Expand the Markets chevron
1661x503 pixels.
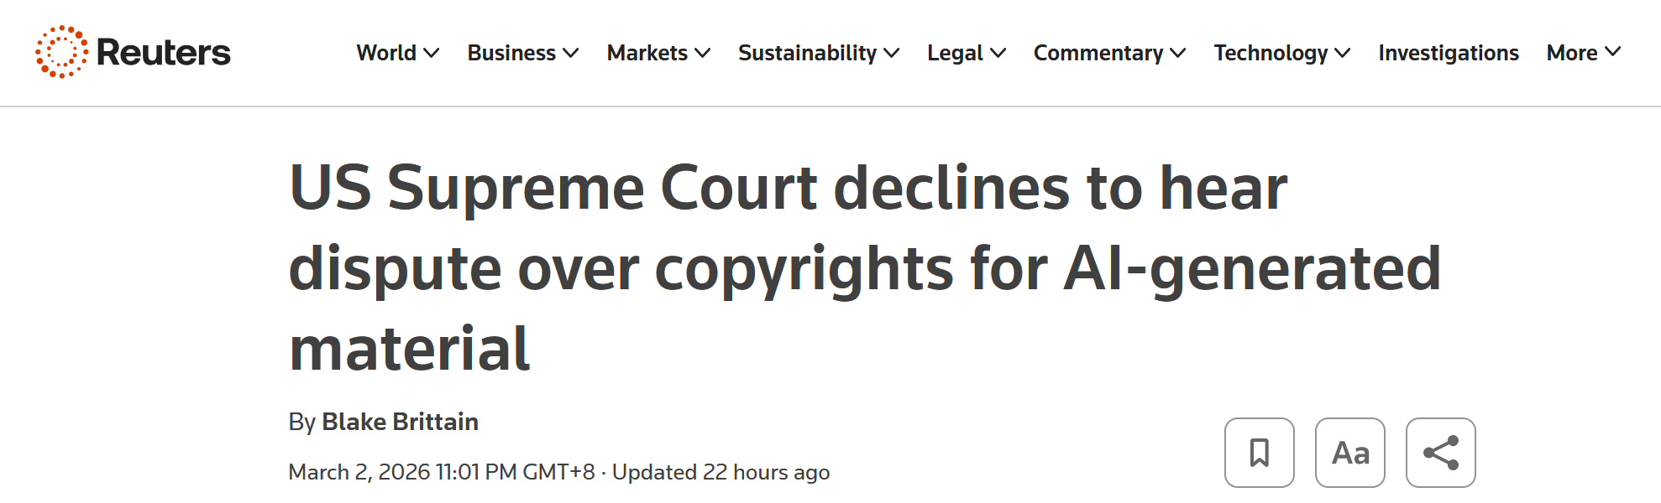tap(703, 53)
